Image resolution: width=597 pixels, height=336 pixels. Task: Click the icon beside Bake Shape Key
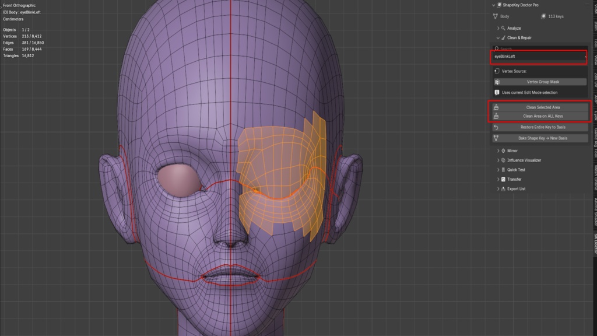coord(496,138)
